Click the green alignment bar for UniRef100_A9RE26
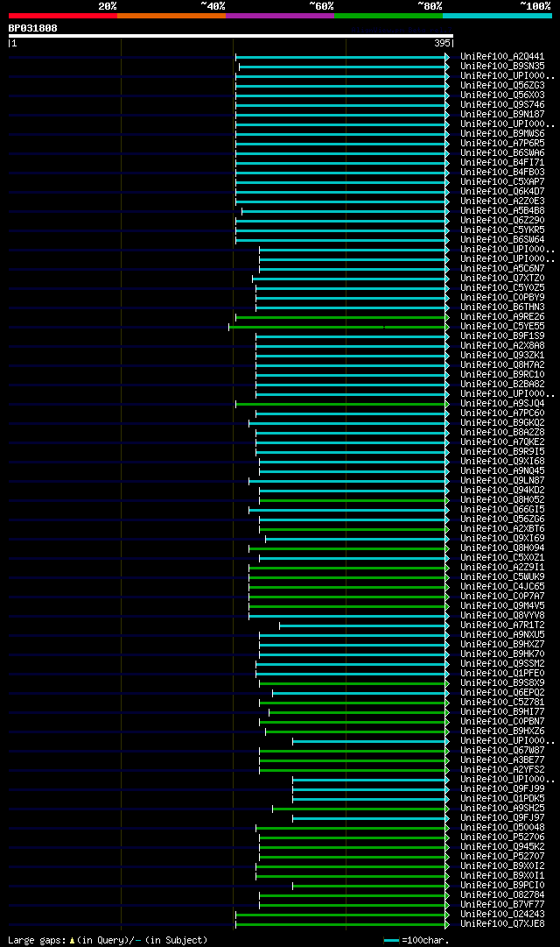Image resolution: width=560 pixels, height=947 pixels. (x=341, y=317)
